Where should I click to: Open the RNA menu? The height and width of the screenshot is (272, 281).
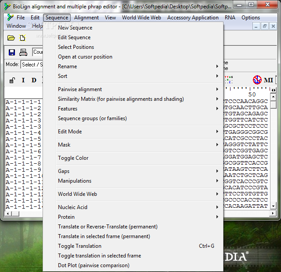pos(230,18)
